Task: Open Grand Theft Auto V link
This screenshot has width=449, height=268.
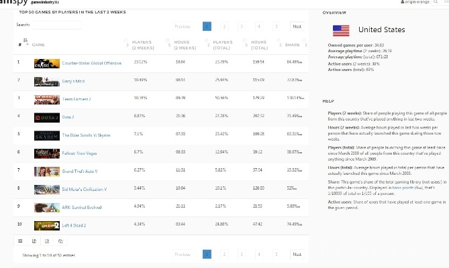Action: pos(80,171)
